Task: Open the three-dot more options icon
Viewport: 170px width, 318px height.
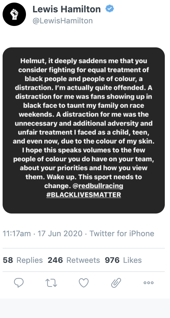Action: coord(149,283)
